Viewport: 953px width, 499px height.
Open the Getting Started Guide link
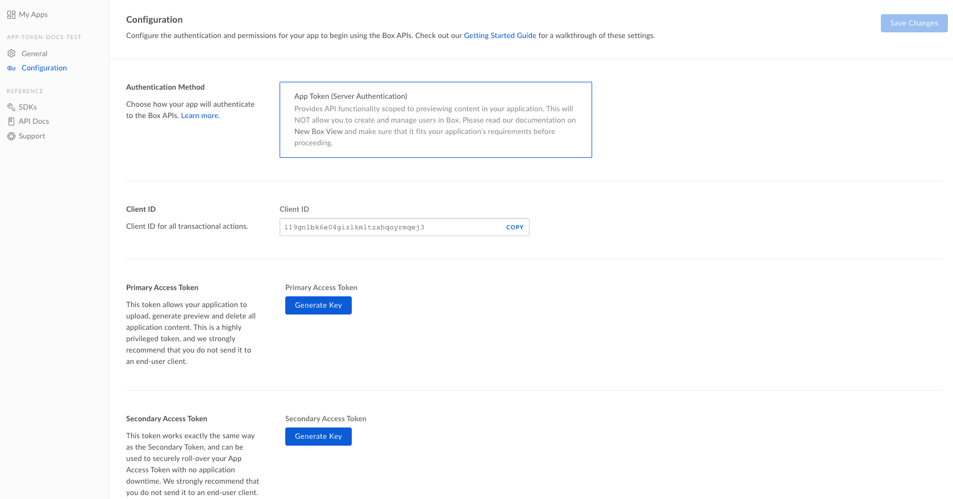pos(500,35)
